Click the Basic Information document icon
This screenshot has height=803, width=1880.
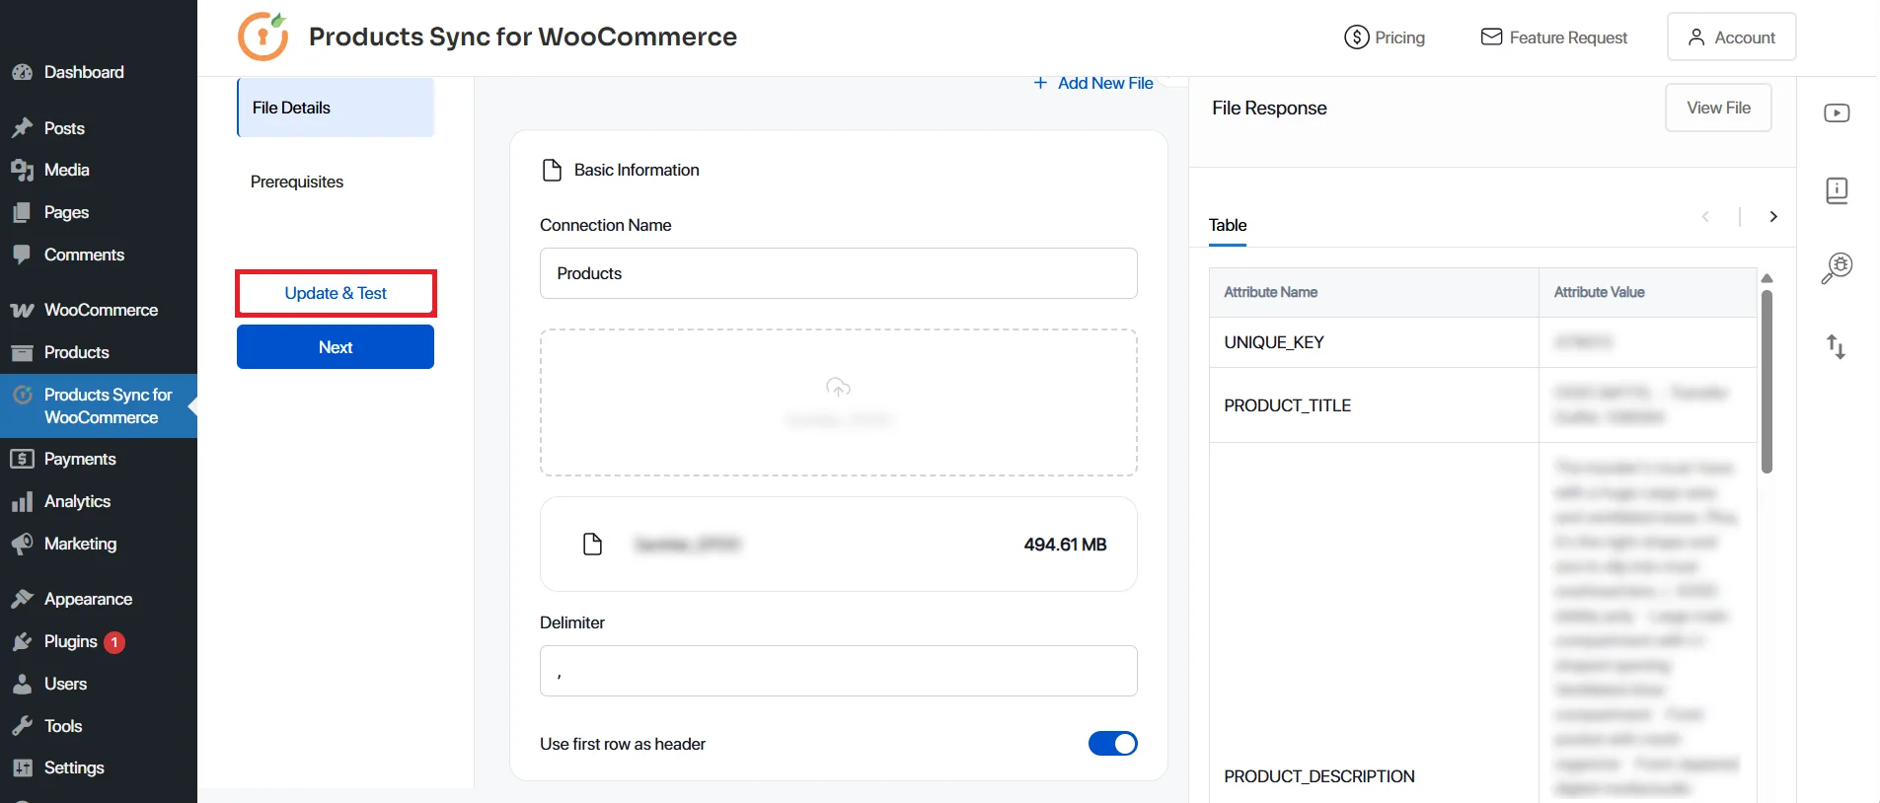(552, 170)
